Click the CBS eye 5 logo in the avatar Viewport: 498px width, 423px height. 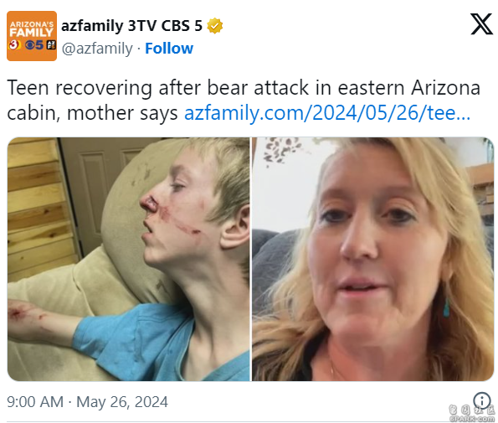[34, 44]
